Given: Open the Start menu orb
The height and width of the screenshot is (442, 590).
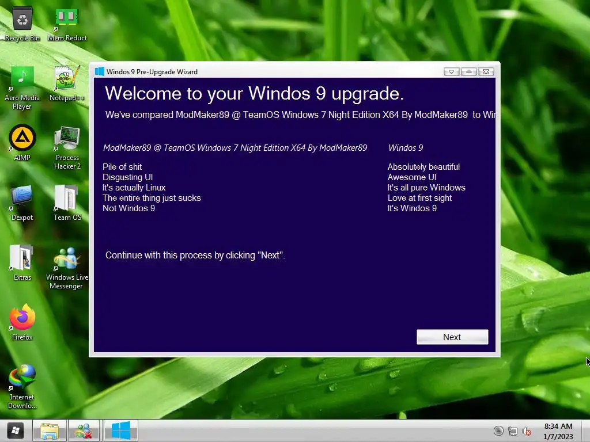Looking at the screenshot, I should coord(16,430).
